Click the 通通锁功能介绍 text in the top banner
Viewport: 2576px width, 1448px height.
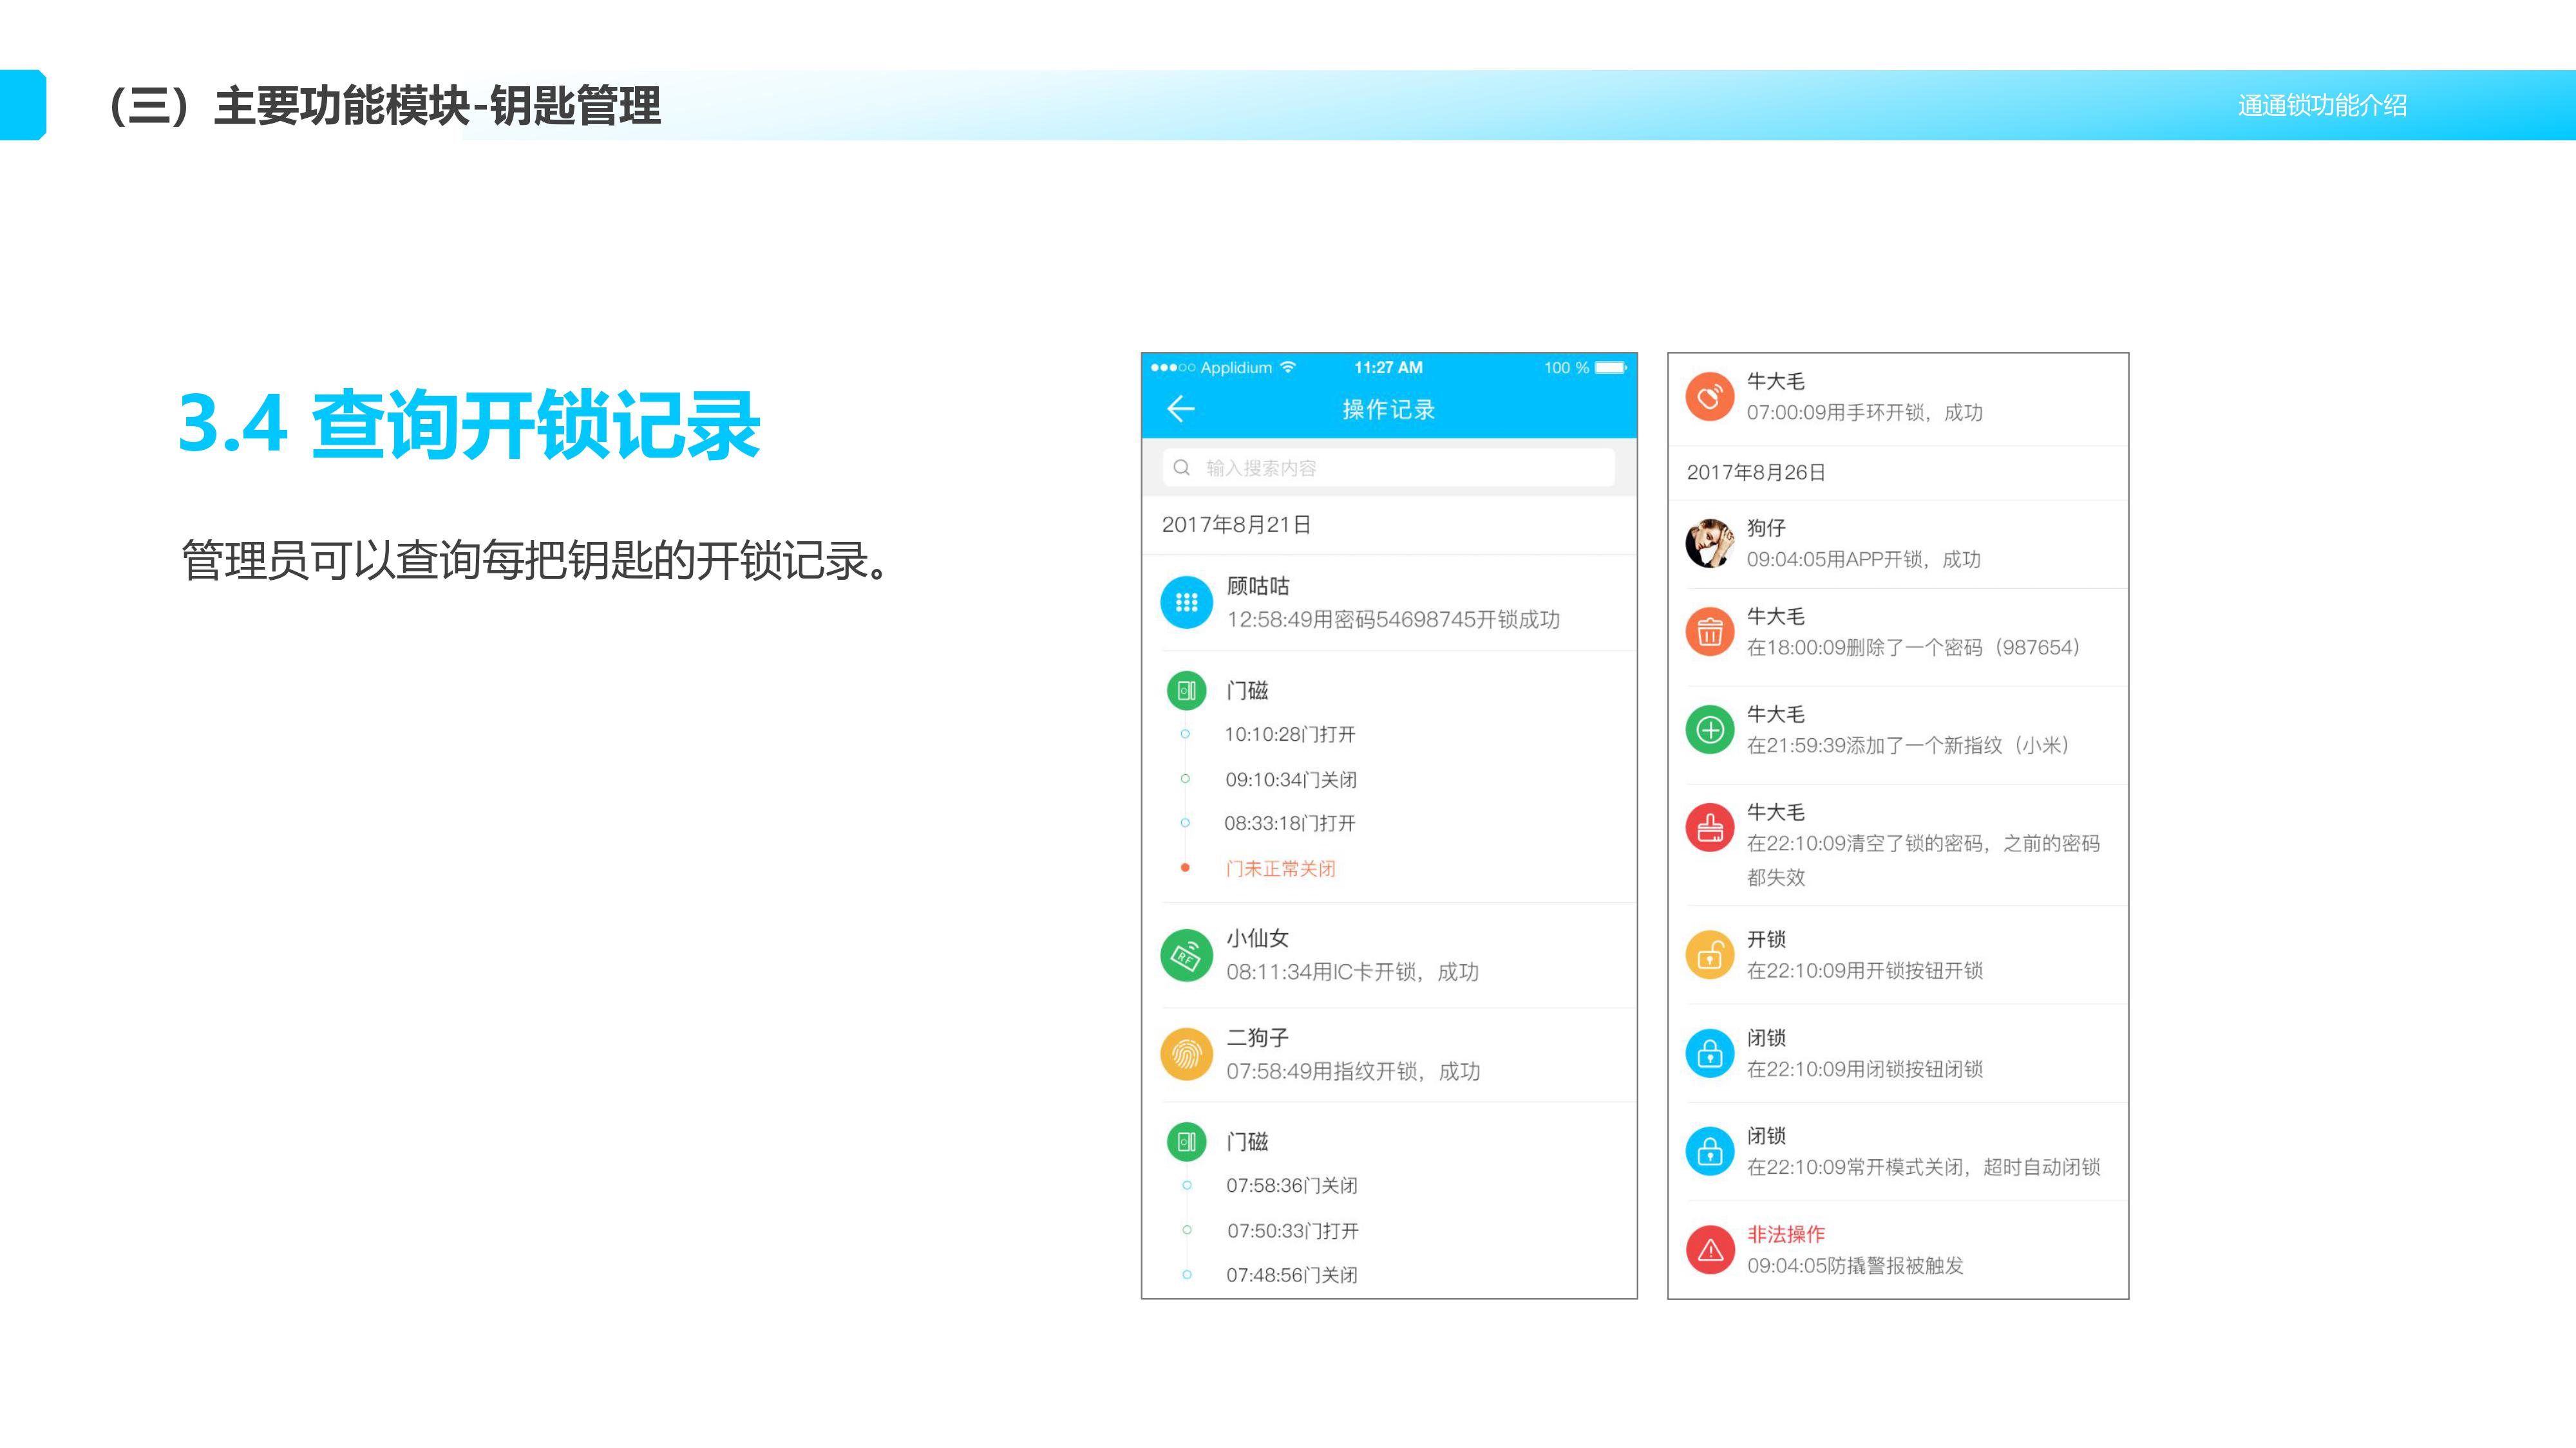tap(2322, 105)
